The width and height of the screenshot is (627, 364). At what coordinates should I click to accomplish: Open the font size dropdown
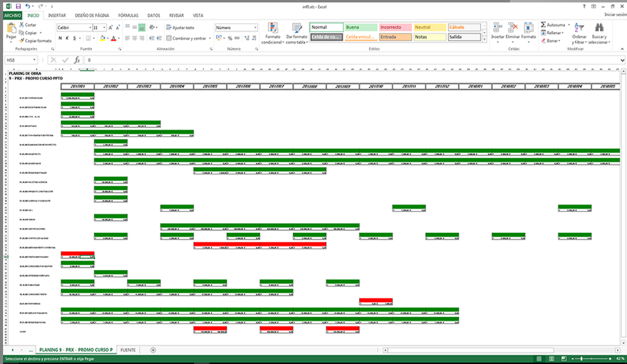click(105, 28)
